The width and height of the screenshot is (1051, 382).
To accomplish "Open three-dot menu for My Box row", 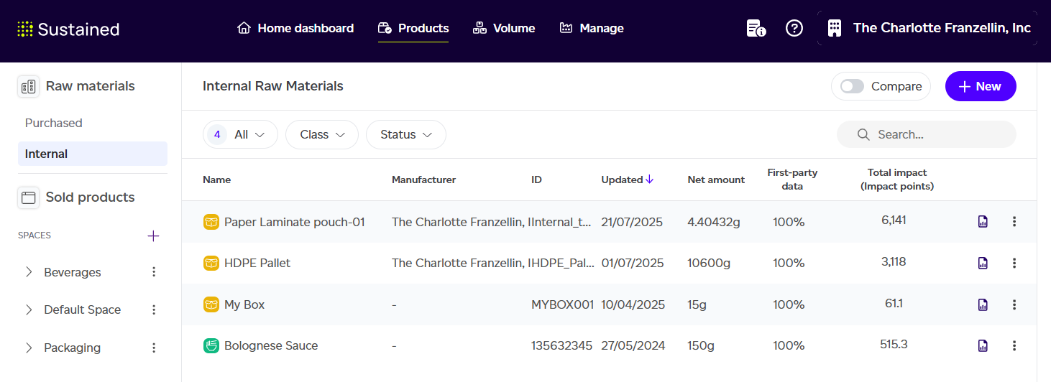I will 1014,304.
